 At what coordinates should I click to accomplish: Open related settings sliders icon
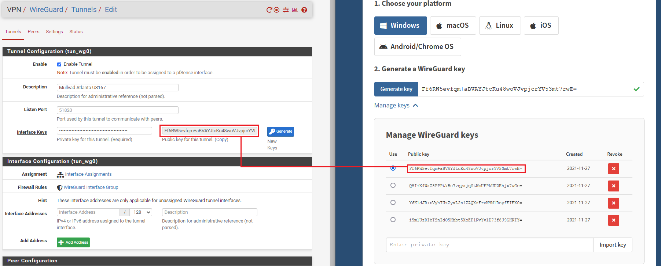point(286,10)
